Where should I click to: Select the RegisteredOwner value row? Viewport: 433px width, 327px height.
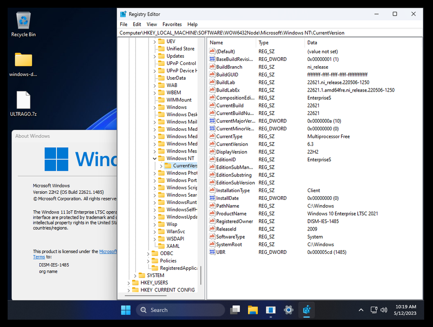(x=315, y=221)
